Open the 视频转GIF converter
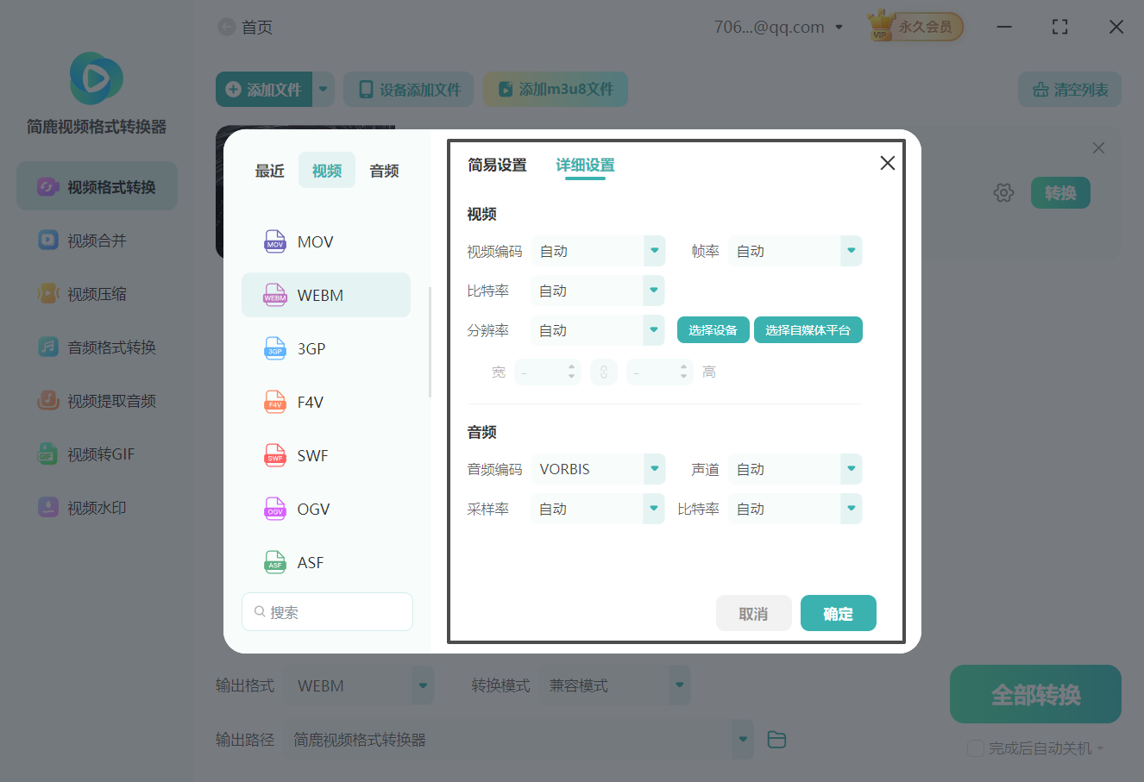This screenshot has width=1144, height=782. [x=96, y=454]
